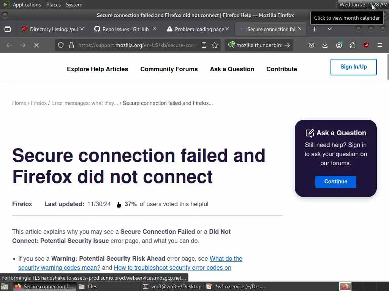Click the article title heading
This screenshot has height=291, width=389.
139,166
